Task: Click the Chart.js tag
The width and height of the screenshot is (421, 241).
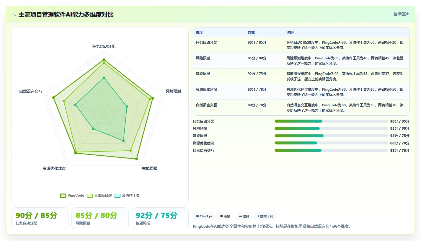Action: [x=204, y=216]
